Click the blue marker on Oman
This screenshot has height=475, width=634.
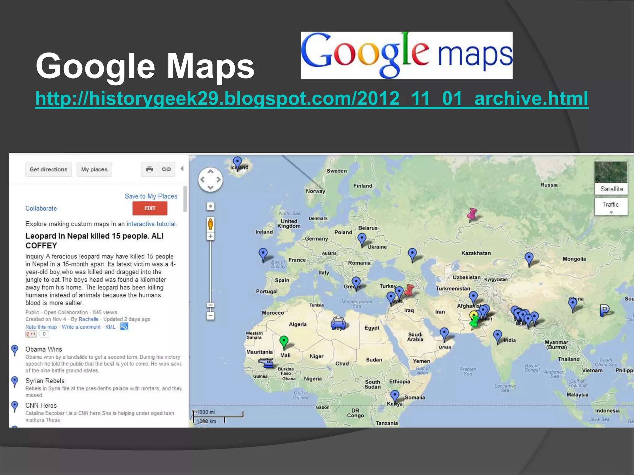pyautogui.click(x=444, y=334)
